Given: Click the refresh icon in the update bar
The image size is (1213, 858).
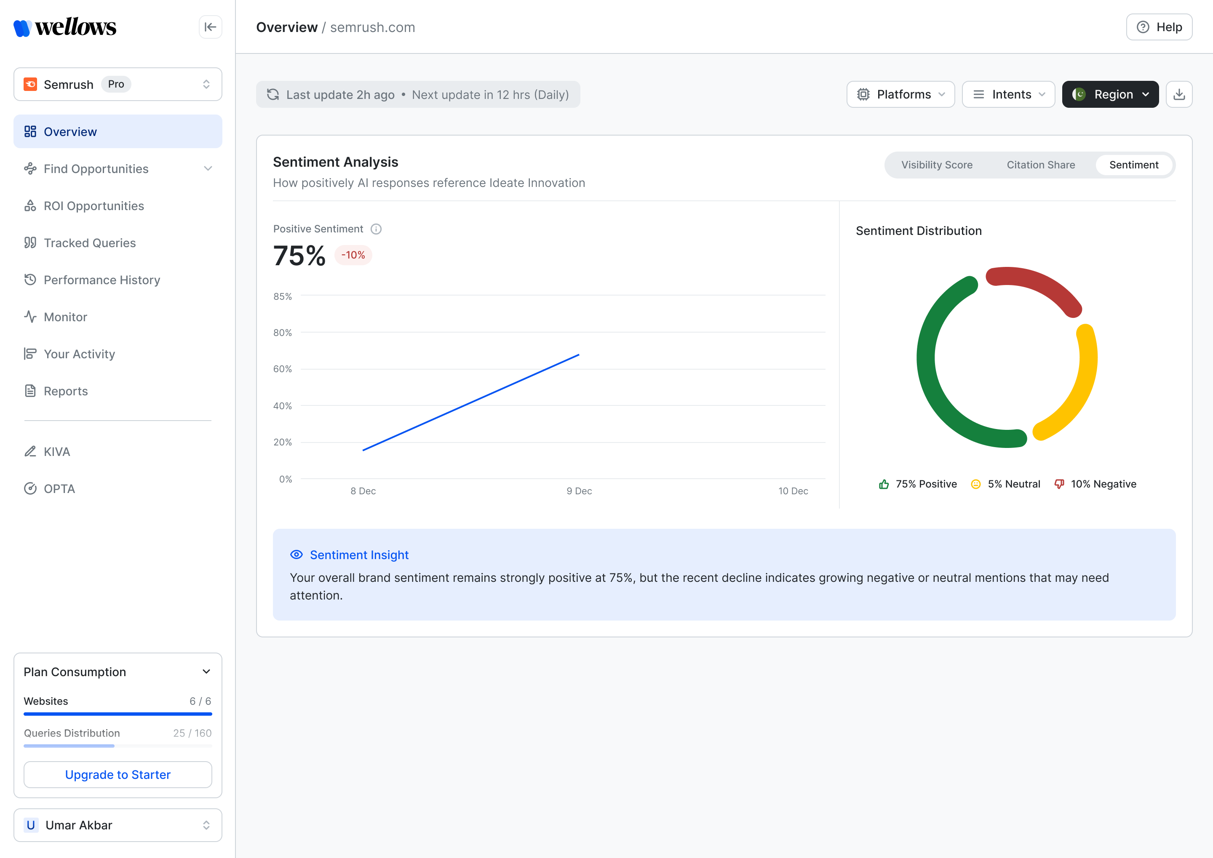Looking at the screenshot, I should pyautogui.click(x=273, y=95).
